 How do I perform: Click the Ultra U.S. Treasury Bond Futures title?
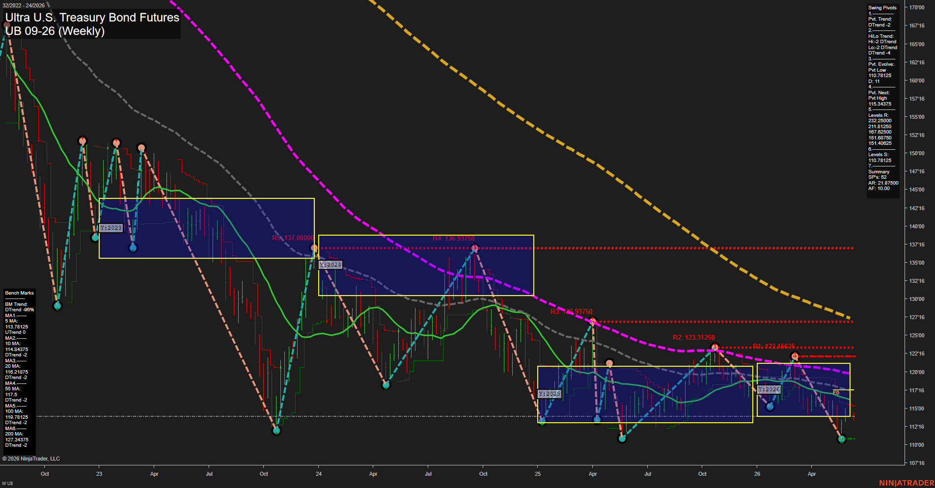coord(92,17)
